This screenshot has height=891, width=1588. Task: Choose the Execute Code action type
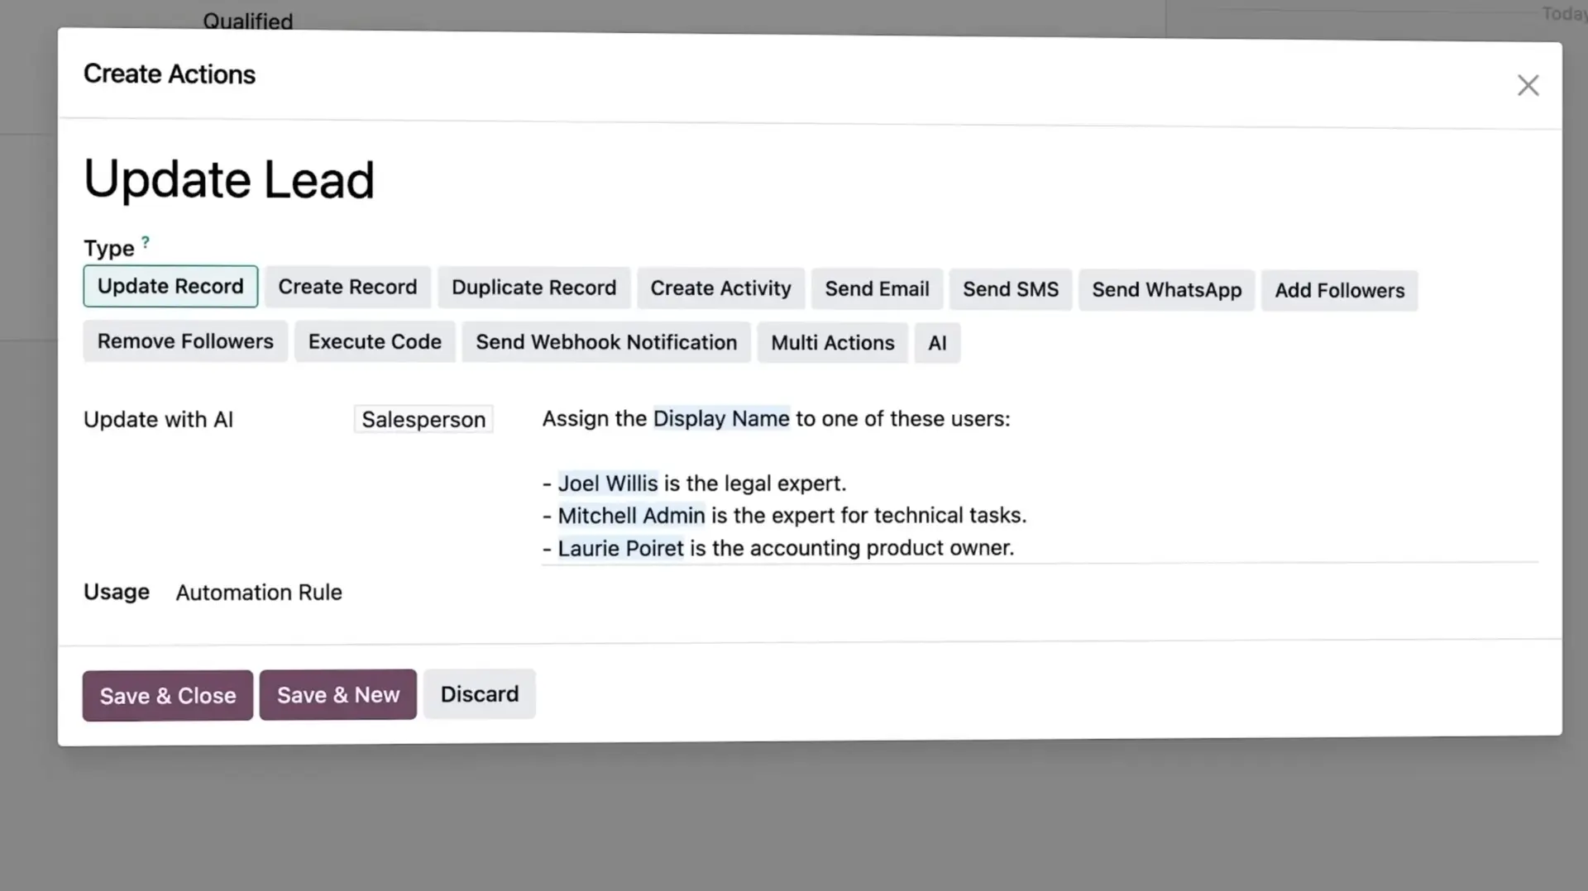point(374,341)
